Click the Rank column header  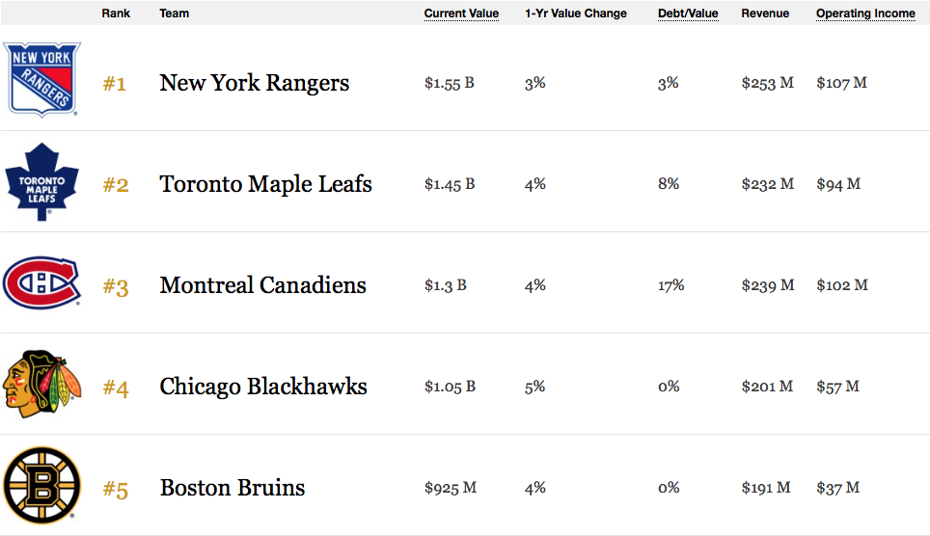point(116,13)
